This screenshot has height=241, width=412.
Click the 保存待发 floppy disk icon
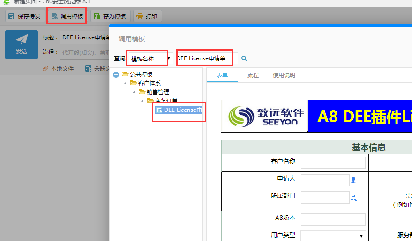(11, 16)
